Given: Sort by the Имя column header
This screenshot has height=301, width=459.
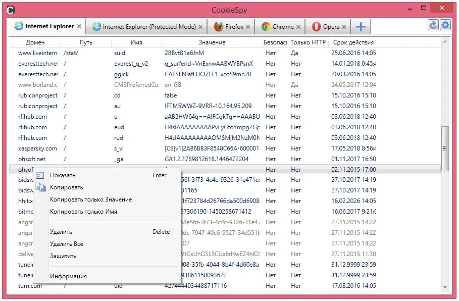Looking at the screenshot, I should tap(136, 42).
